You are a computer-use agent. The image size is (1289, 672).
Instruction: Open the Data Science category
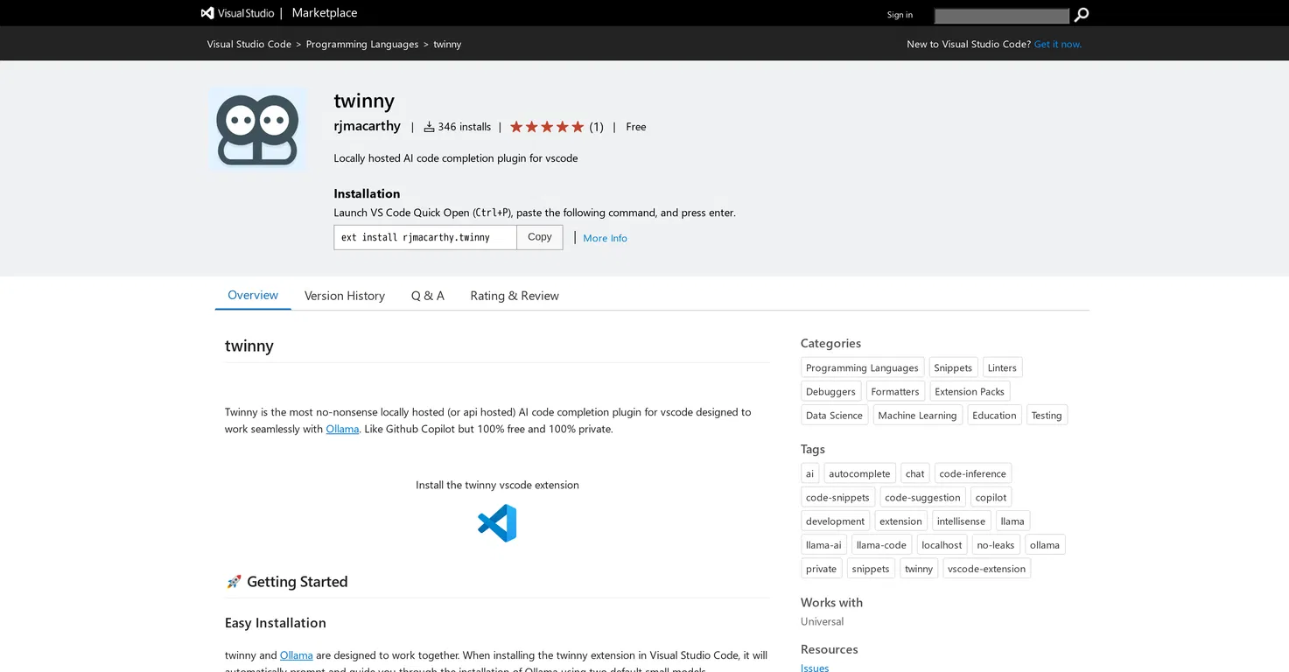click(834, 415)
